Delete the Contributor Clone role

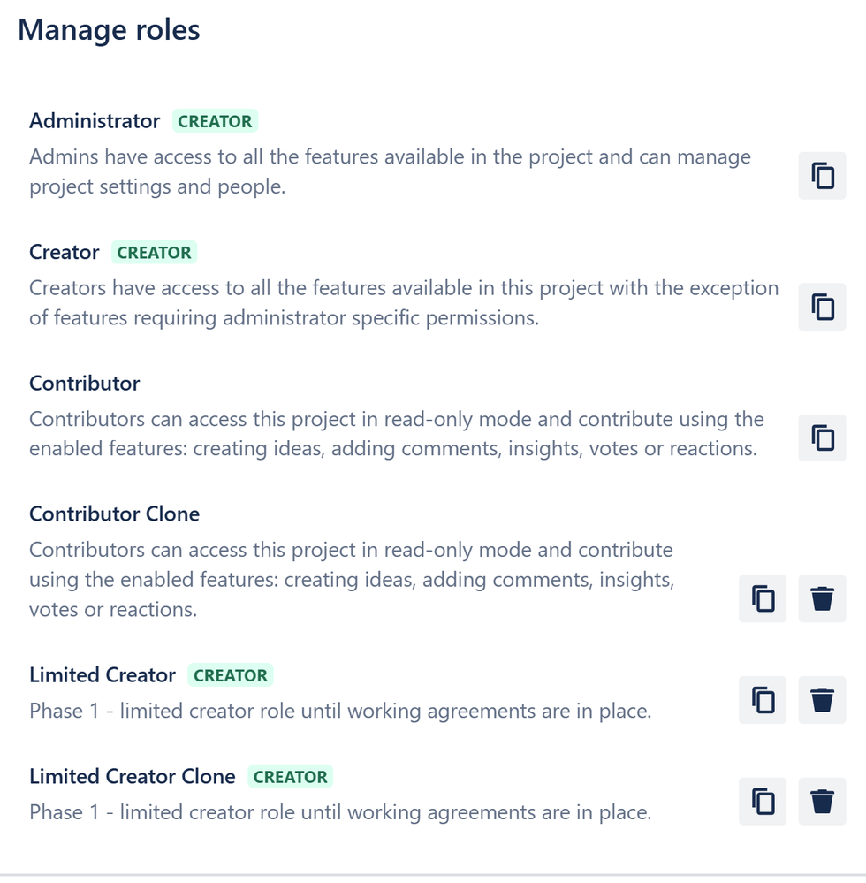coord(822,598)
